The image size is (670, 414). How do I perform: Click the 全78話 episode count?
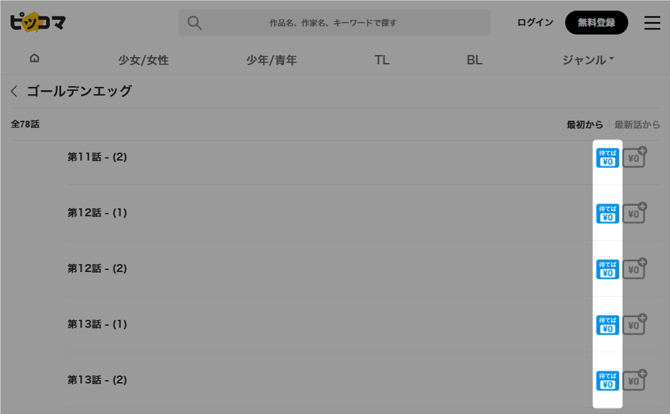25,124
